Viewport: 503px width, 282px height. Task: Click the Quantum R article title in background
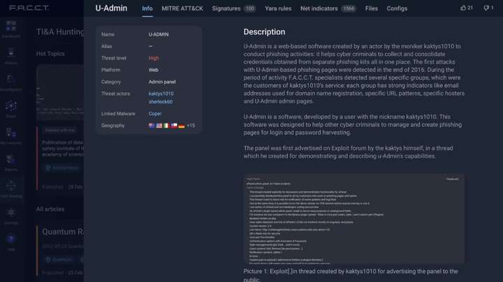pyautogui.click(x=63, y=232)
